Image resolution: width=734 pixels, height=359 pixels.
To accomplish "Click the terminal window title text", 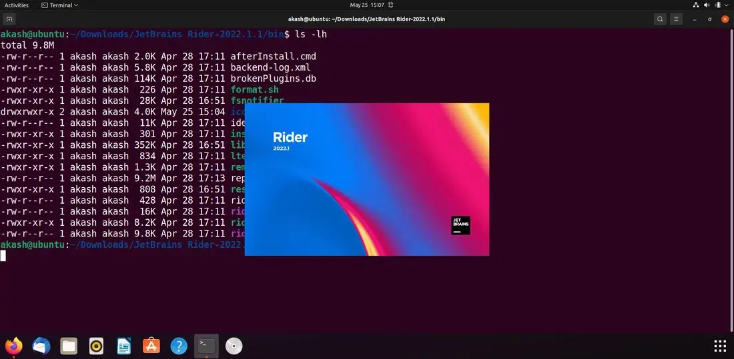I will [x=366, y=19].
